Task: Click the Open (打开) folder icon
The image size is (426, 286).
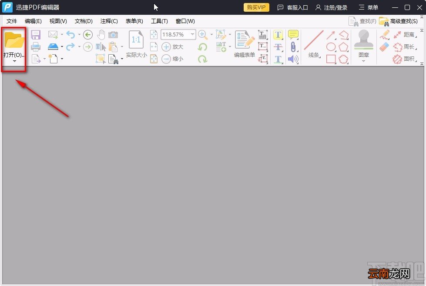Action: pos(14,39)
